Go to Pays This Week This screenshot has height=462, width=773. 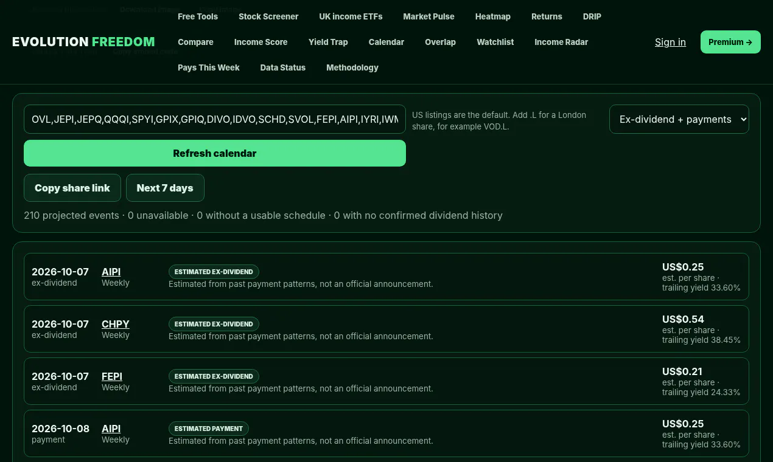(209, 67)
